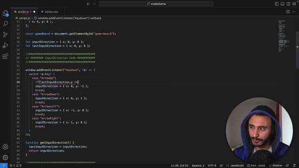Click "window.addEventListener" on line 23
Viewport: 299px width, 168px height.
44,70
